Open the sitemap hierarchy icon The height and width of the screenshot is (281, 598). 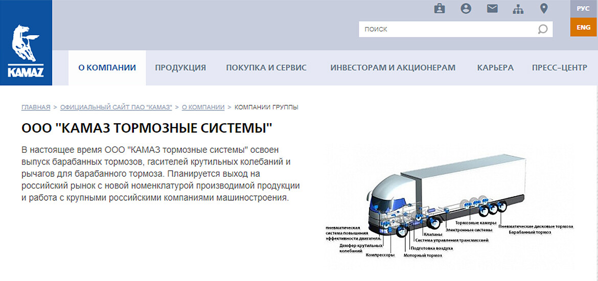pos(518,9)
